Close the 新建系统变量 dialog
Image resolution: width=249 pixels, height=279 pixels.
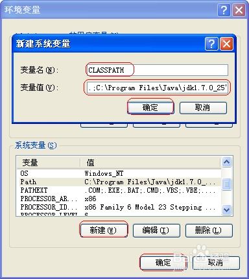[226, 44]
